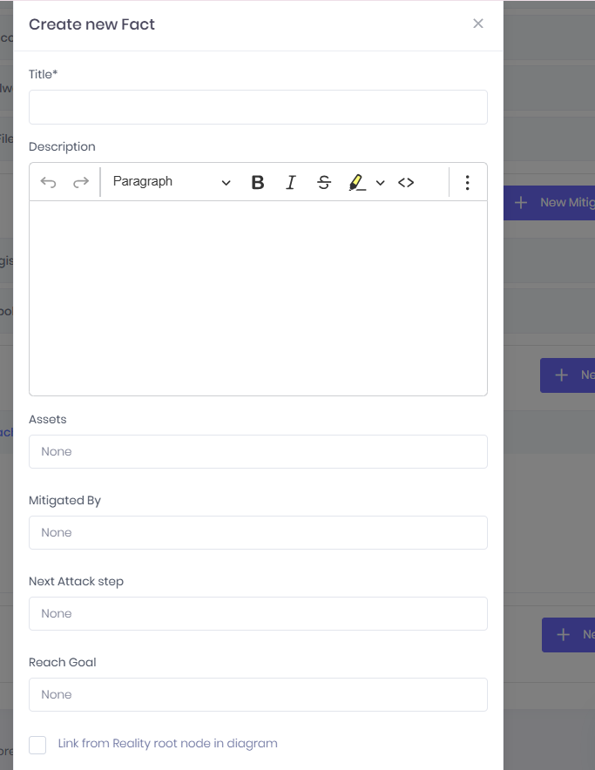Apply strikethrough formatting
This screenshot has width=595, height=770.
[x=324, y=183]
